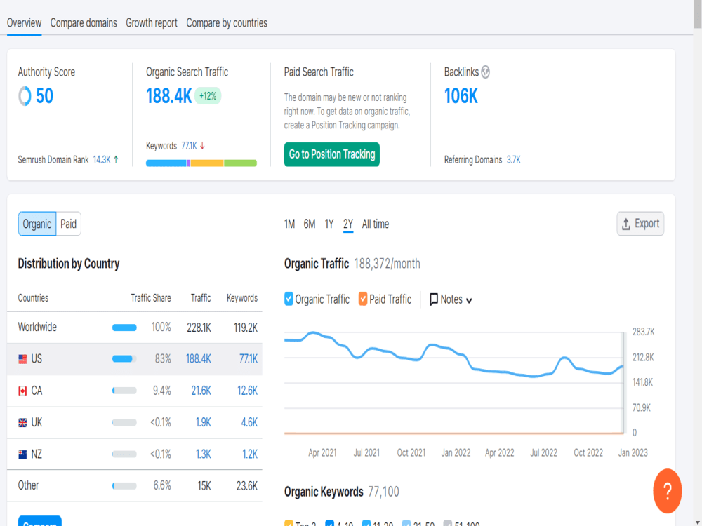This screenshot has height=526, width=702.
Task: Click the Authority Score value 50
Action: [44, 96]
